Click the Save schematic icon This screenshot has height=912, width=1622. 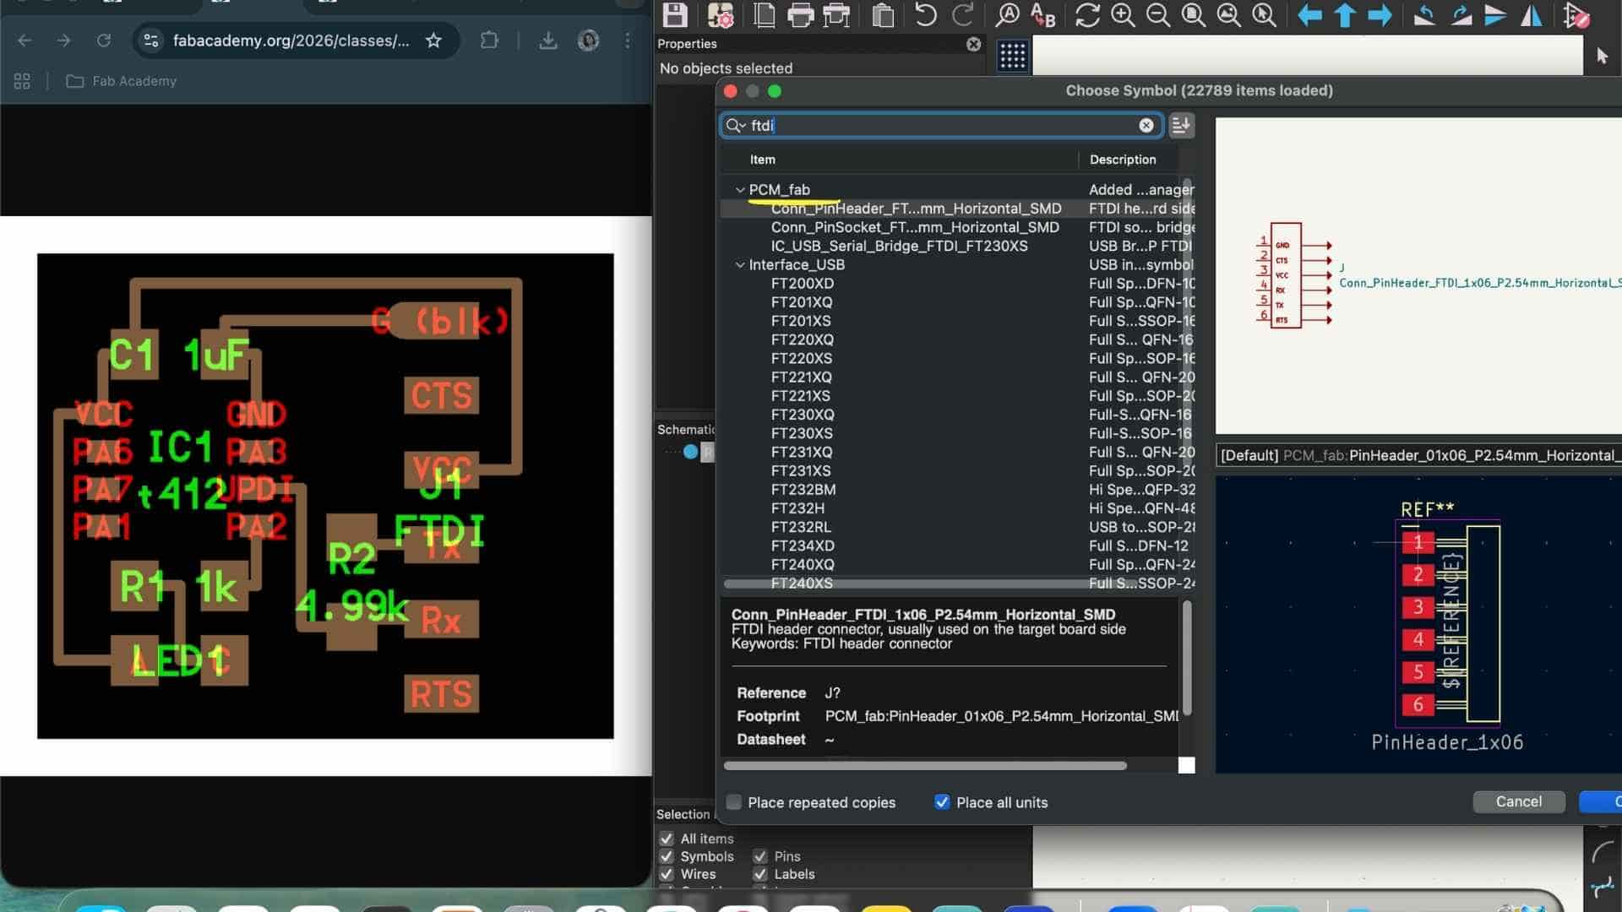coord(674,15)
